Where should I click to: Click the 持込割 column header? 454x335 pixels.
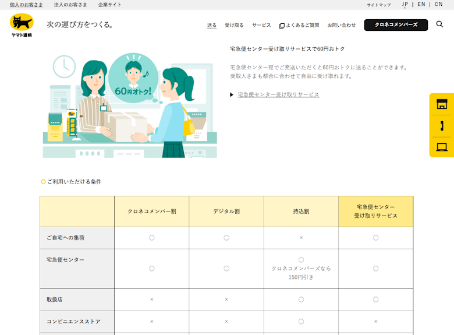coord(301,211)
